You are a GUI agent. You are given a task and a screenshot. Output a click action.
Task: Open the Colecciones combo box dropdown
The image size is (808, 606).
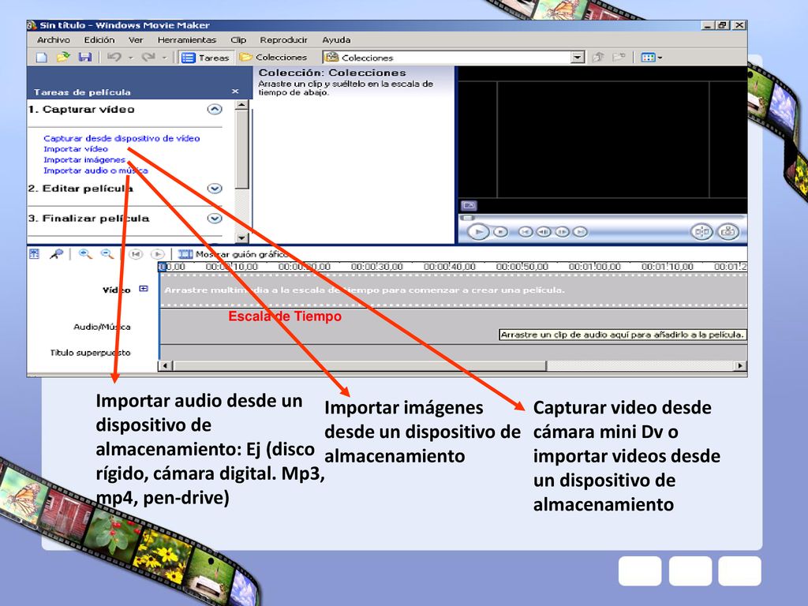coord(578,57)
